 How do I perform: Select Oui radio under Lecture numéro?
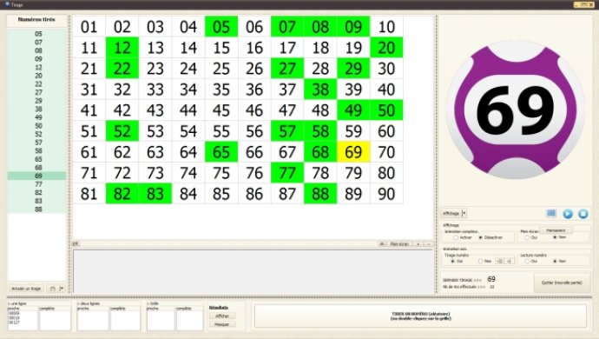[527, 261]
